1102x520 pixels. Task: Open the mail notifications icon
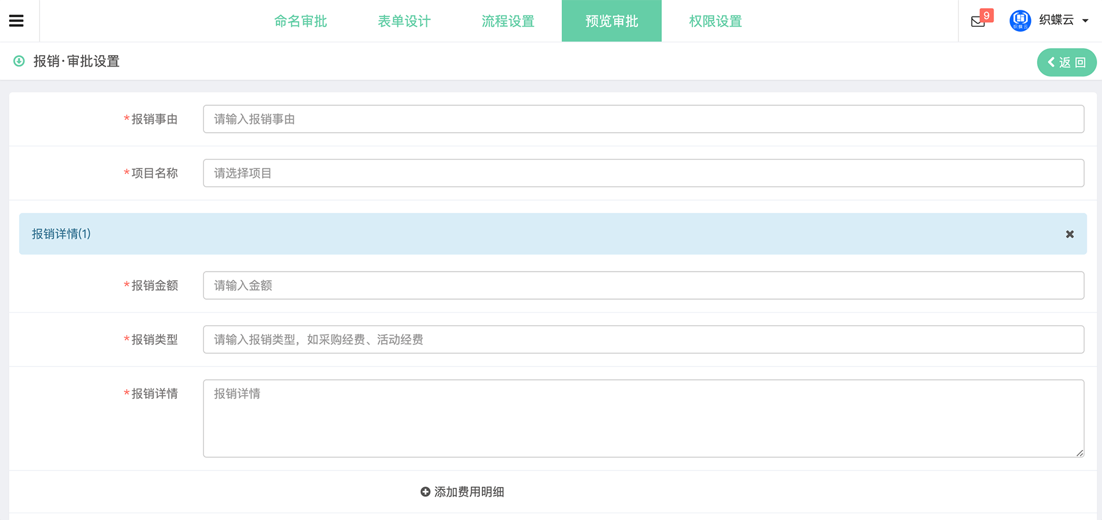coord(978,22)
